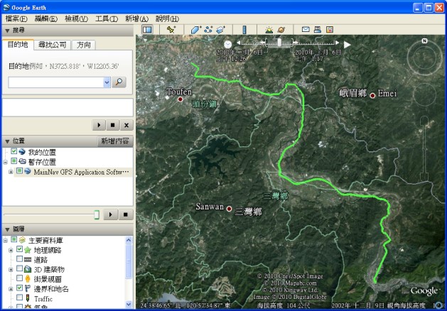The image size is (447, 311).
Task: Collapse the 位置 panel
Action: 7,141
